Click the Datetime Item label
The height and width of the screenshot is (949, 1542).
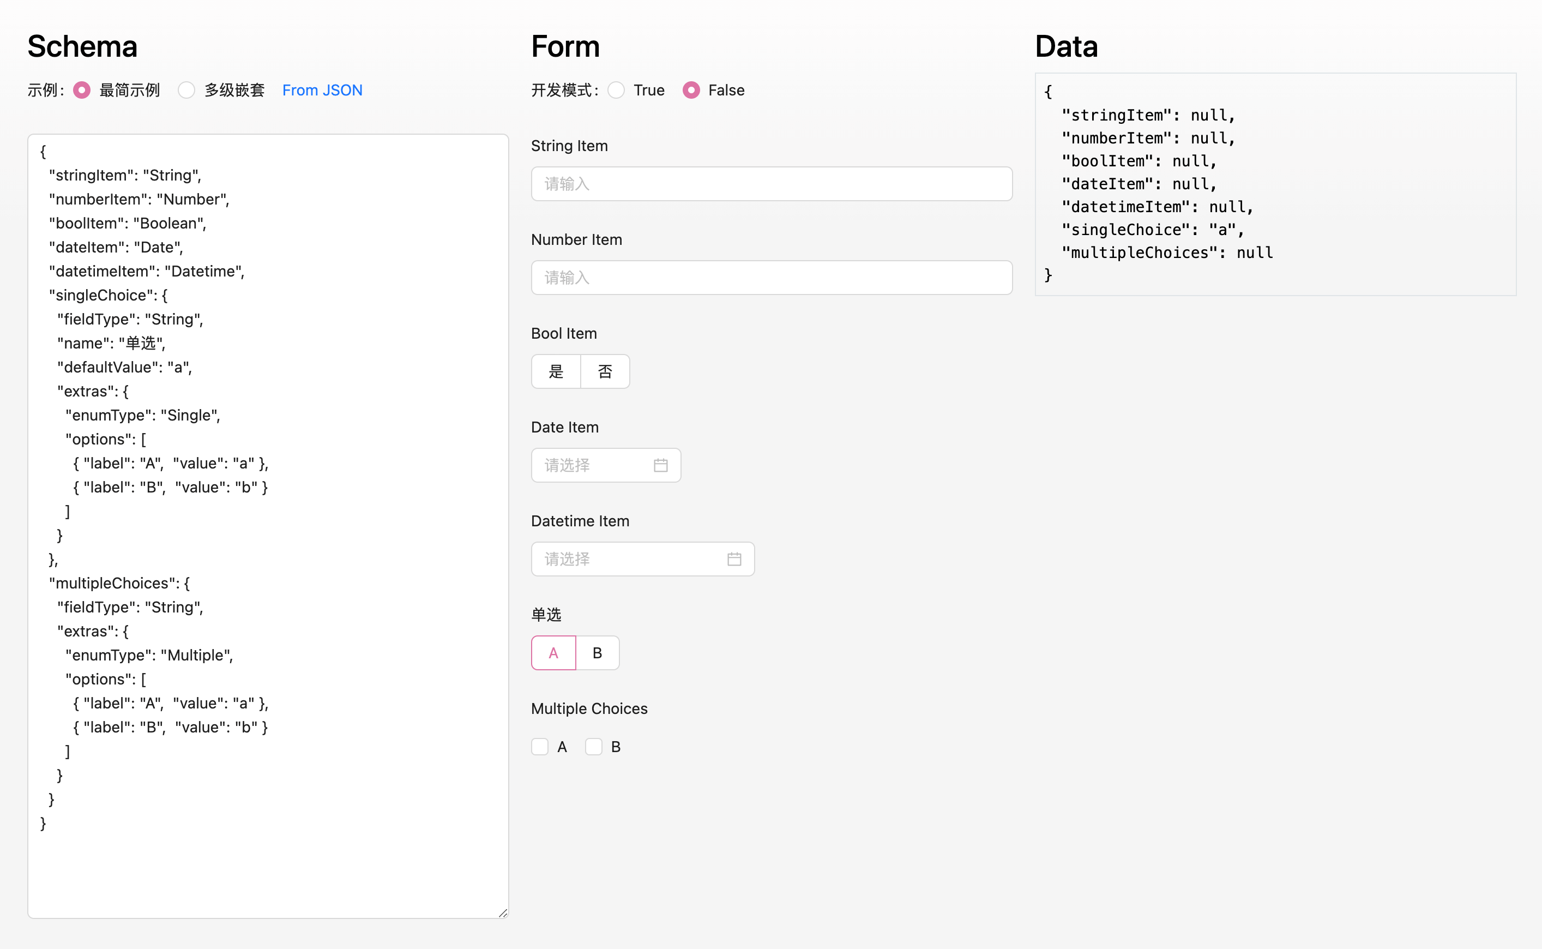580,521
